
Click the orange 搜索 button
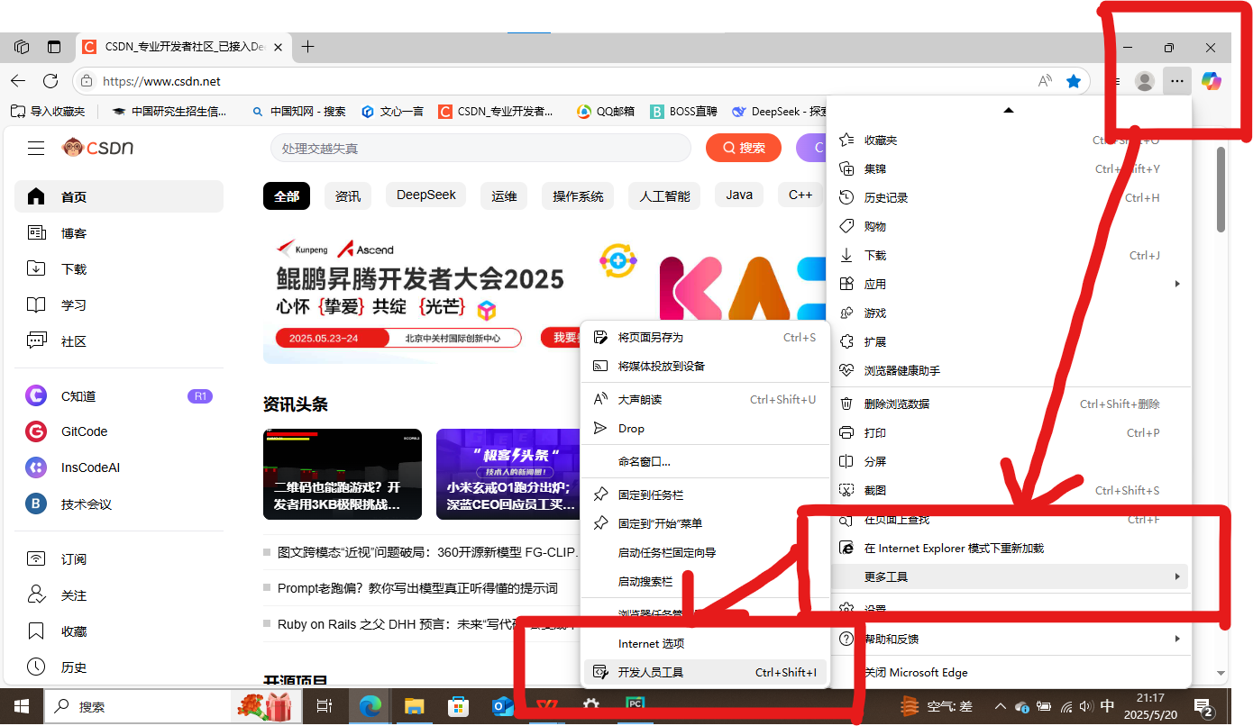pyautogui.click(x=744, y=148)
